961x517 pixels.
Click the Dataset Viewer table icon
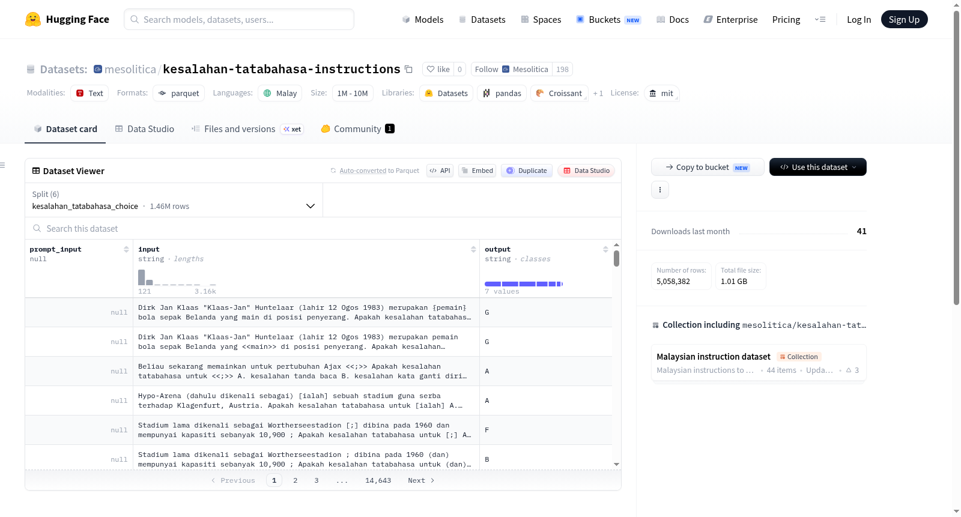point(36,171)
